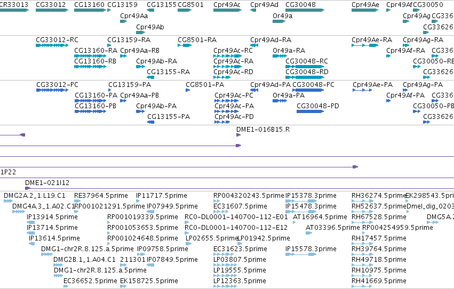Click protein Or49a-PA label
This screenshot has height=289, width=454.
(289, 95)
